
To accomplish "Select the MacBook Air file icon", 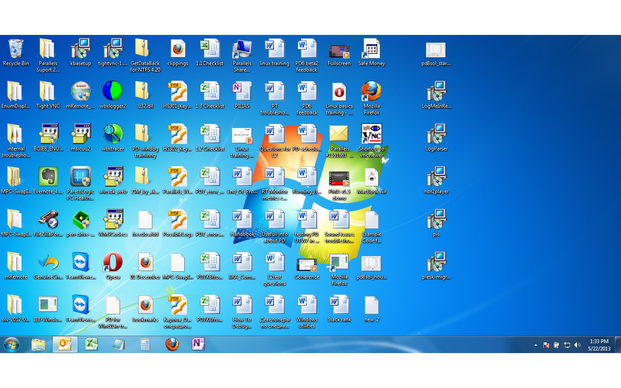I will 371,178.
